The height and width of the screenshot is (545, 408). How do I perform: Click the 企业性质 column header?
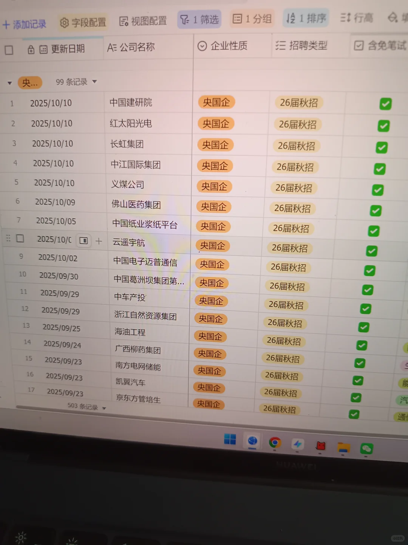(232, 46)
